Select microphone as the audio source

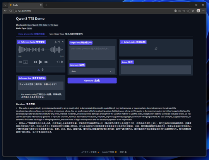tap(43, 70)
